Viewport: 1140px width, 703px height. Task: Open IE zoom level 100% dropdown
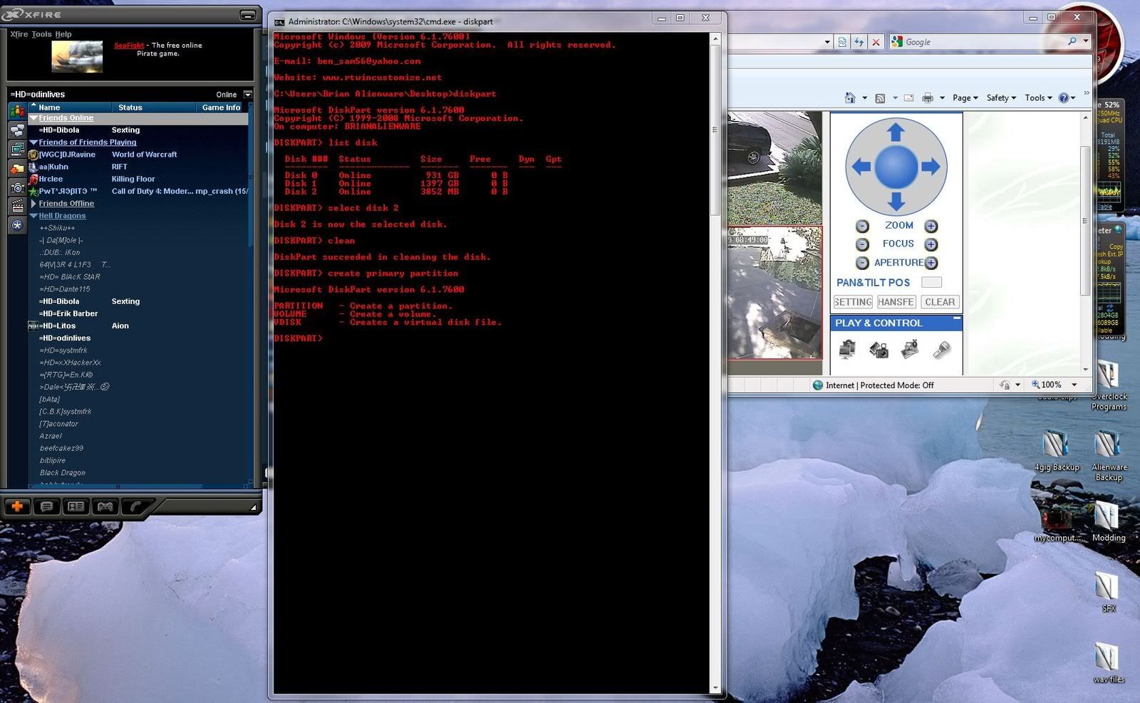click(x=1074, y=385)
